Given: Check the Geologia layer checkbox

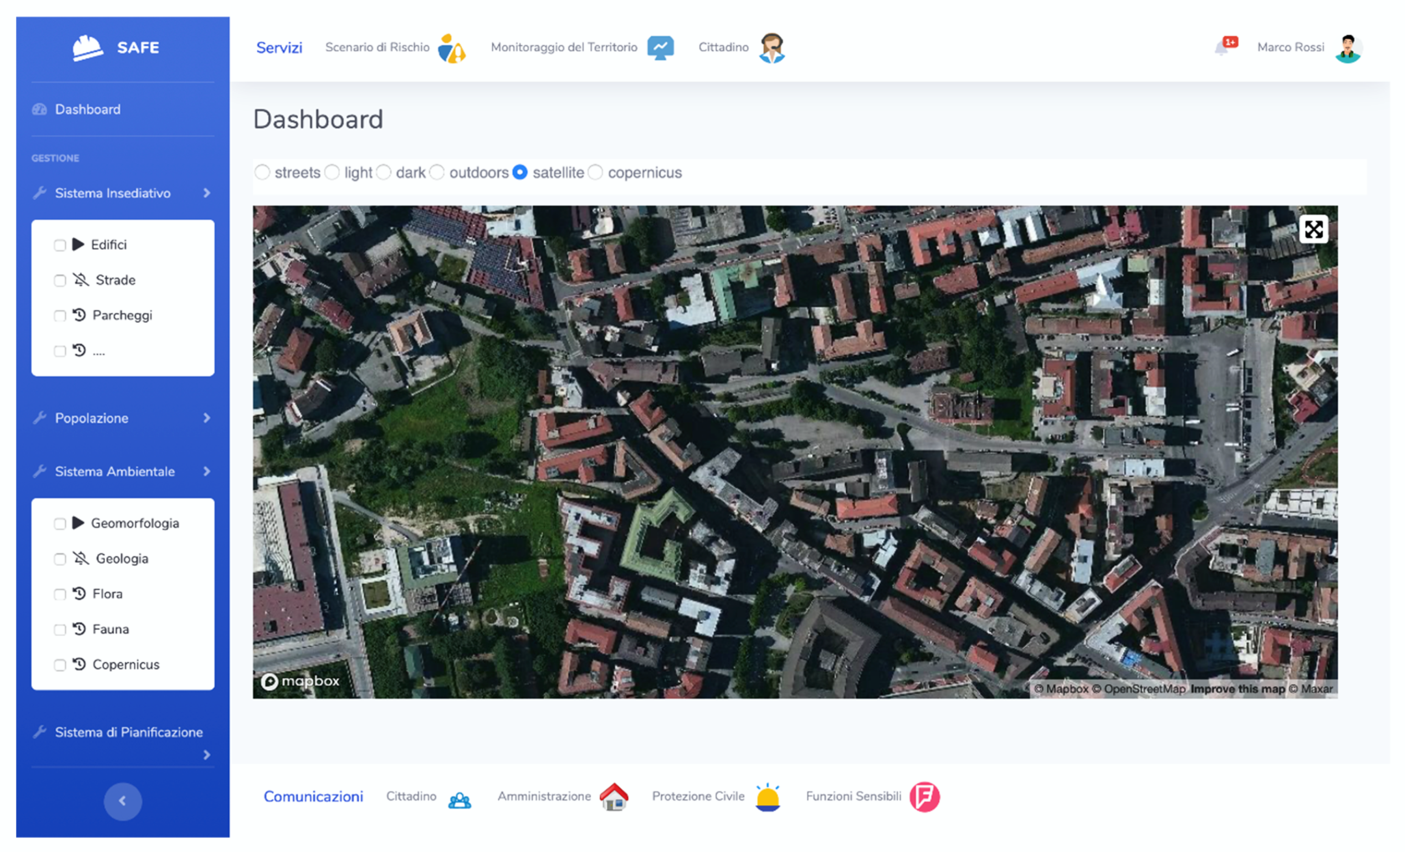Looking at the screenshot, I should click(x=60, y=559).
